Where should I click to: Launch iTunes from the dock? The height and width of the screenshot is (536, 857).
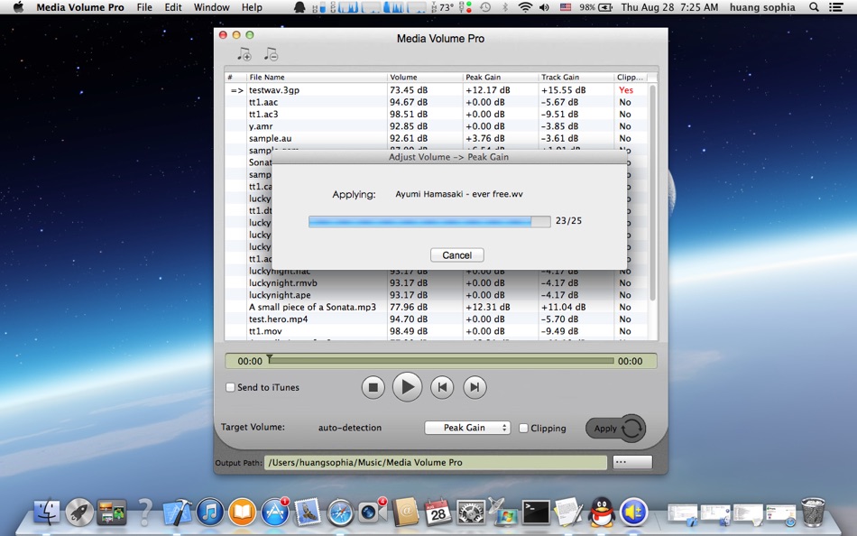pos(210,512)
